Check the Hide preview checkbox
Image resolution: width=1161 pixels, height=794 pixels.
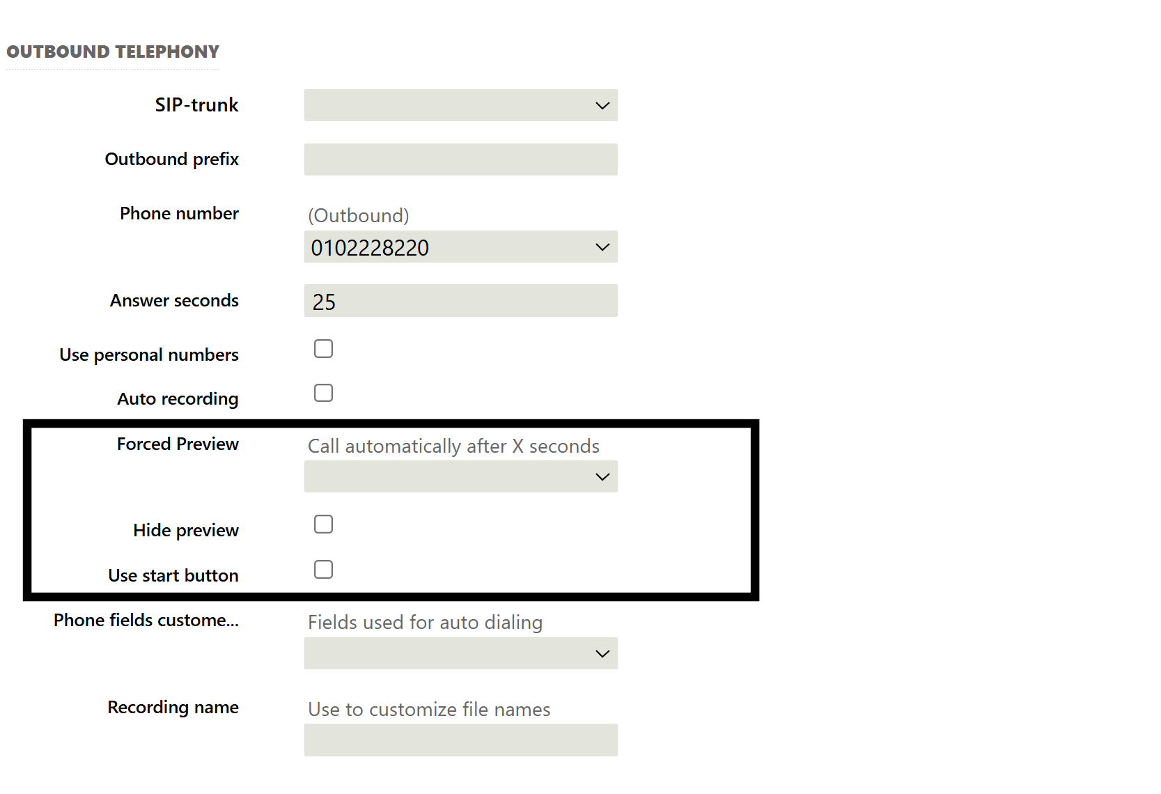tap(323, 524)
